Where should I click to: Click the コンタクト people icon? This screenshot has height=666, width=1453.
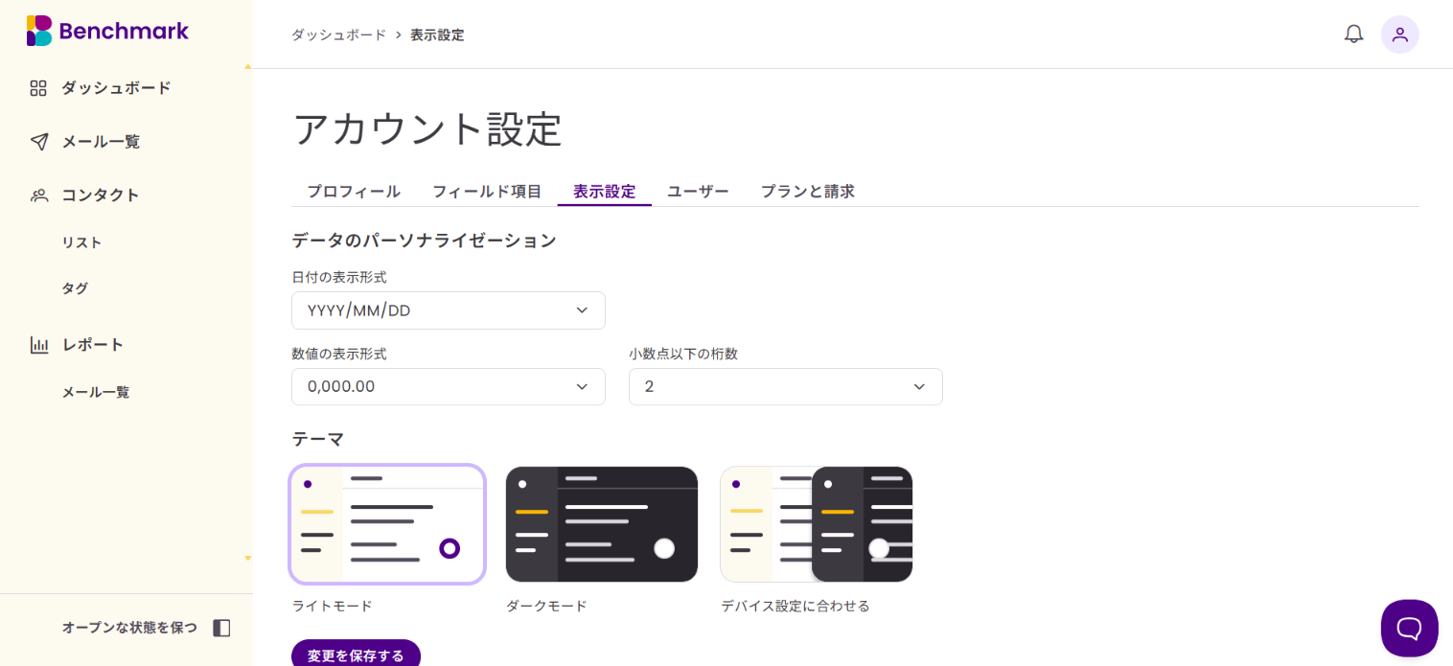pyautogui.click(x=38, y=195)
